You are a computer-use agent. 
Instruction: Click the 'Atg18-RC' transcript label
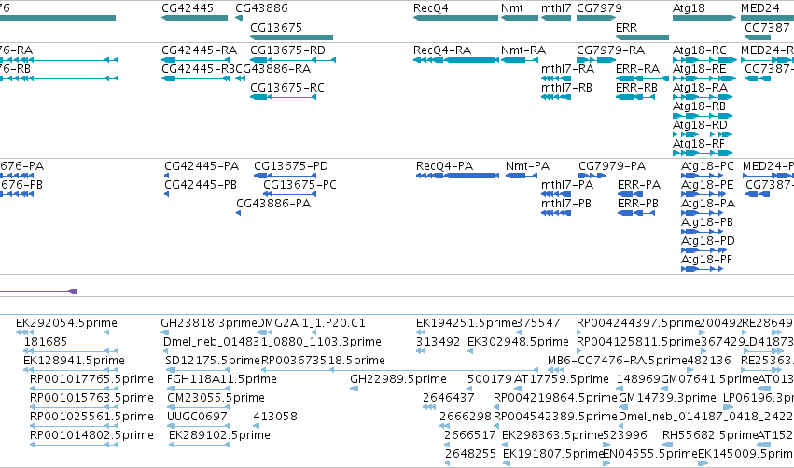pos(700,50)
